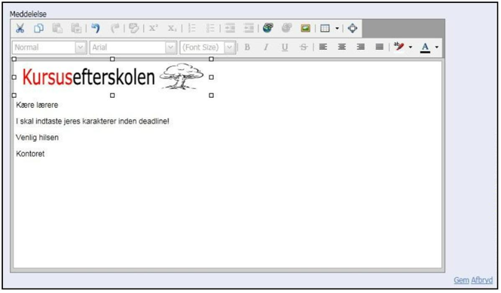
Task: Click the image's bottom-right resize handle
Action: click(x=211, y=95)
